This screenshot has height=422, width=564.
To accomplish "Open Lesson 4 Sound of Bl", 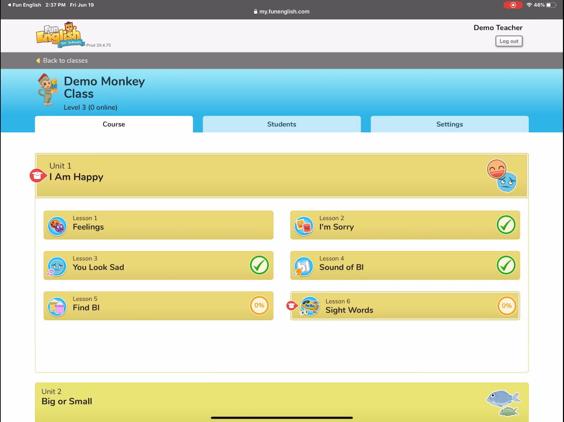I will click(x=405, y=266).
